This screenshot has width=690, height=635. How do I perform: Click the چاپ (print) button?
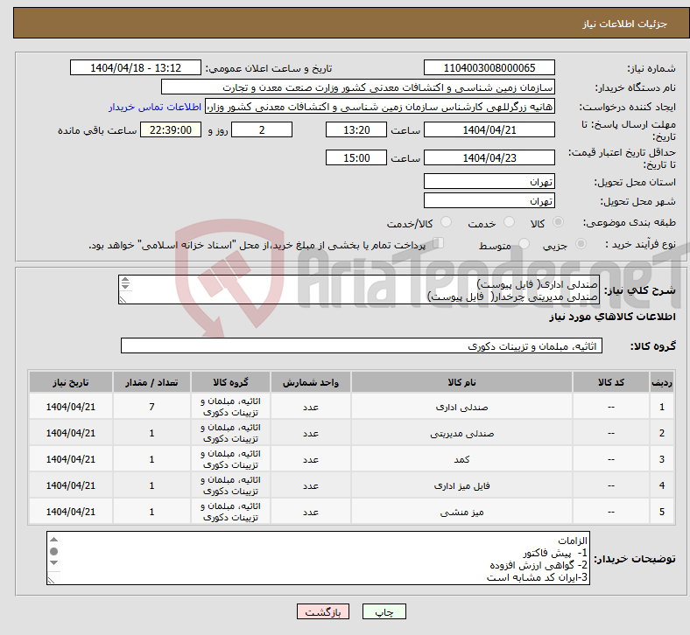[x=384, y=611]
